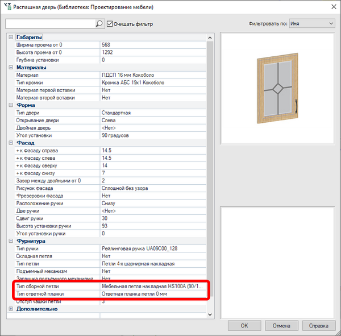Click the property list vertical scrollbar

click(210, 169)
